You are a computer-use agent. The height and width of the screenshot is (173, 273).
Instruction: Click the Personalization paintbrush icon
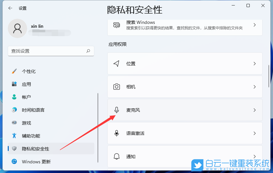pyautogui.click(x=14, y=71)
